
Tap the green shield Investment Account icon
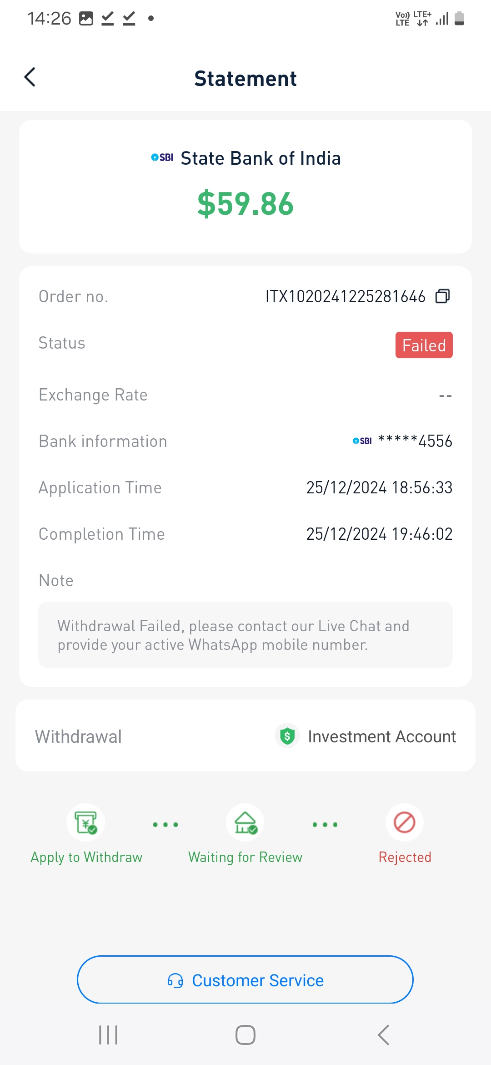click(287, 736)
